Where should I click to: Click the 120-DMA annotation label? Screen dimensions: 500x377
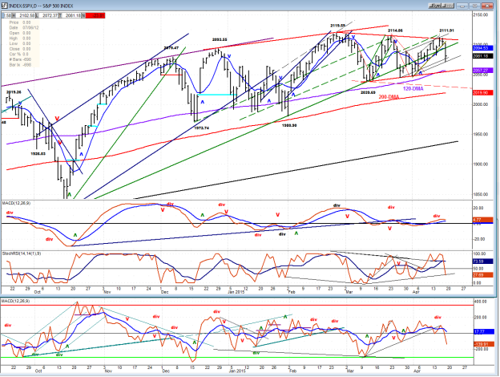(x=413, y=88)
